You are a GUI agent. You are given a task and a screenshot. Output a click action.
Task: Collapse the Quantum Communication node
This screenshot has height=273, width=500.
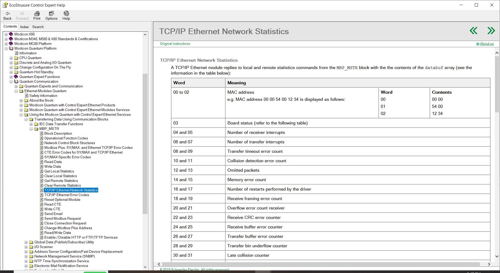point(11,82)
